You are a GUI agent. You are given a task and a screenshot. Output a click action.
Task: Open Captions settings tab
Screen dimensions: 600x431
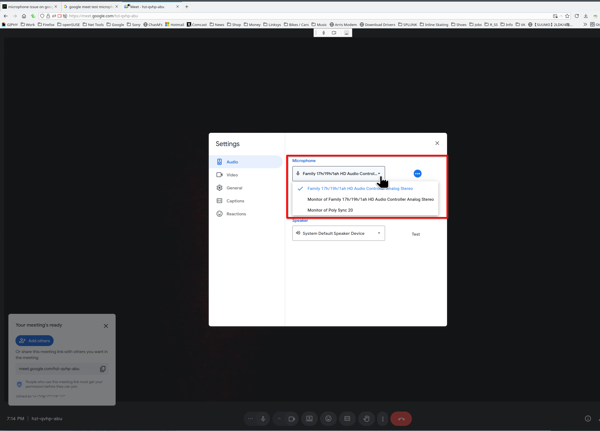tap(235, 201)
